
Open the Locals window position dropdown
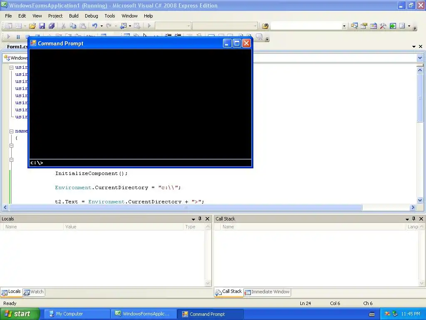193,219
